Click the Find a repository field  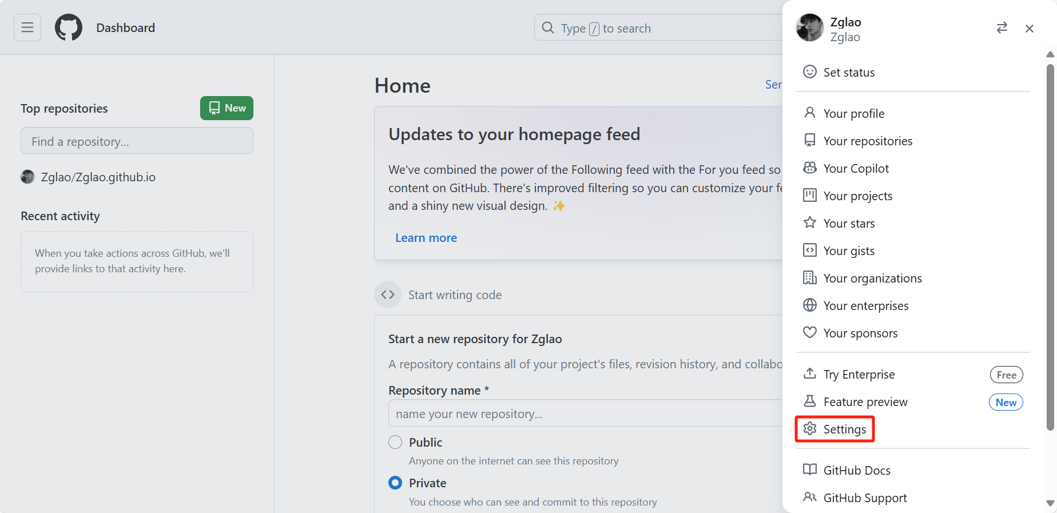click(137, 141)
